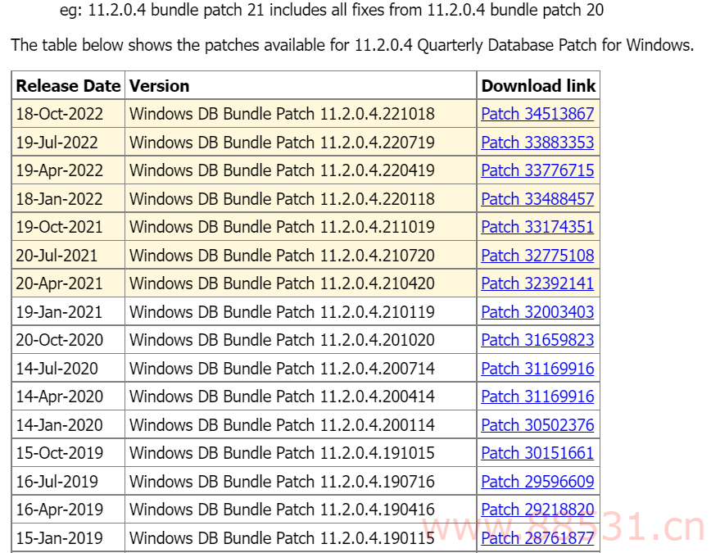Open Patch 31169916 link in 14-Jul-2020 row
This screenshot has height=553, width=711.
click(x=537, y=369)
